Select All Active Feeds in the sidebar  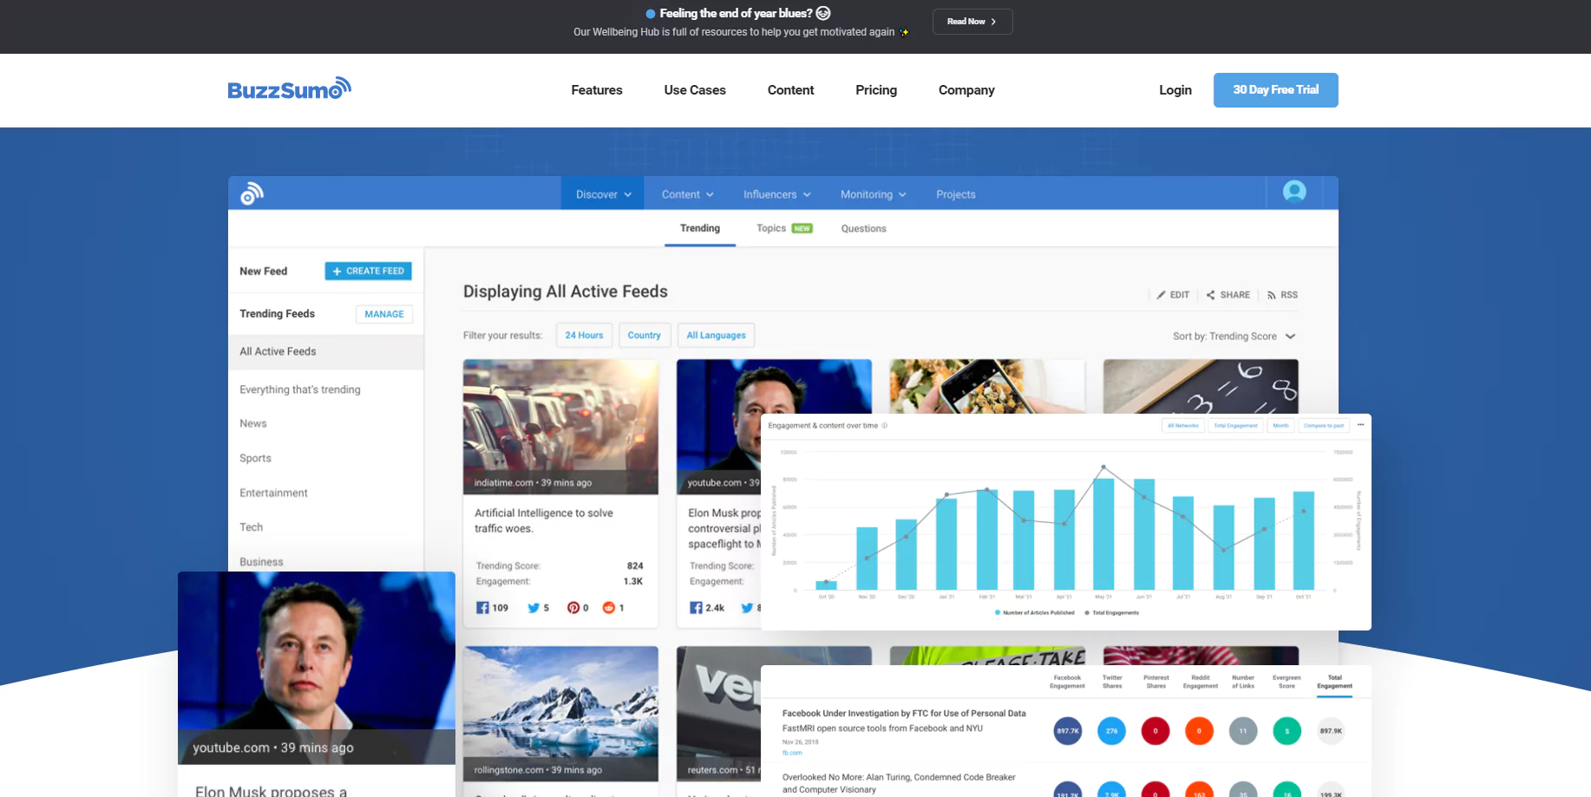[x=326, y=352]
